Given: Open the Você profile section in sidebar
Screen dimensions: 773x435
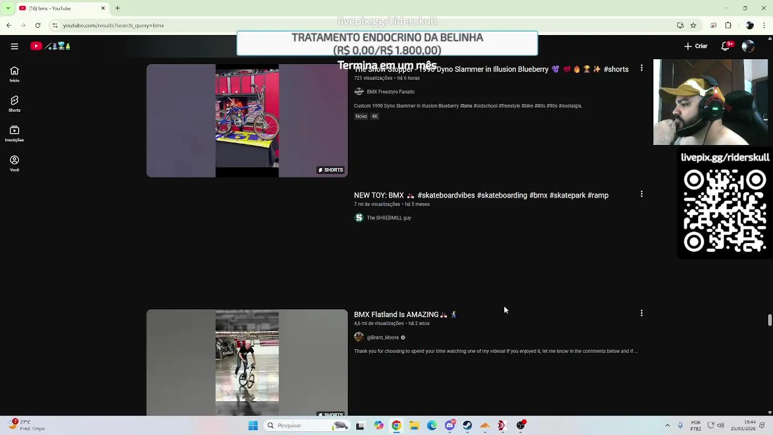Looking at the screenshot, I should point(14,164).
